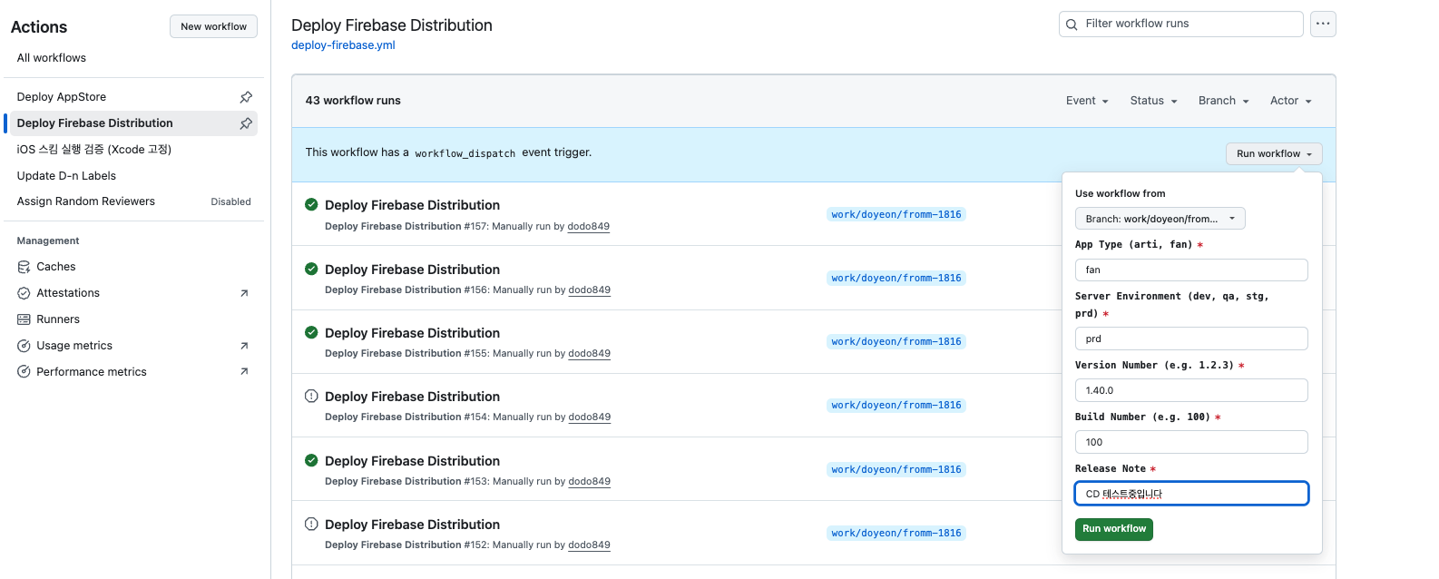This screenshot has height=579, width=1439.
Task: Open the Actor filter dropdown
Action: [x=1290, y=101]
